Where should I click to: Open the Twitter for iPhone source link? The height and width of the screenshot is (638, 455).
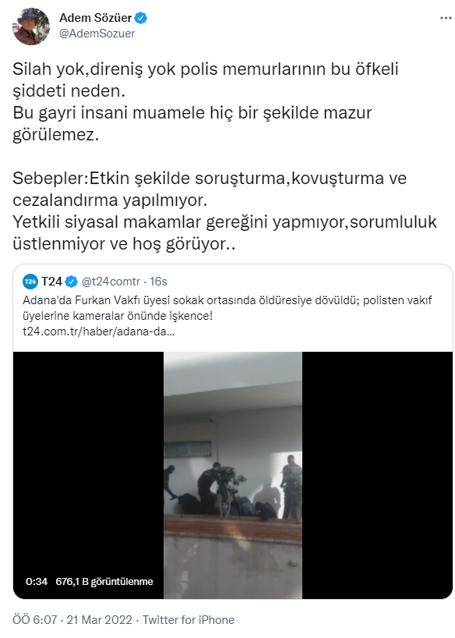pos(189,620)
